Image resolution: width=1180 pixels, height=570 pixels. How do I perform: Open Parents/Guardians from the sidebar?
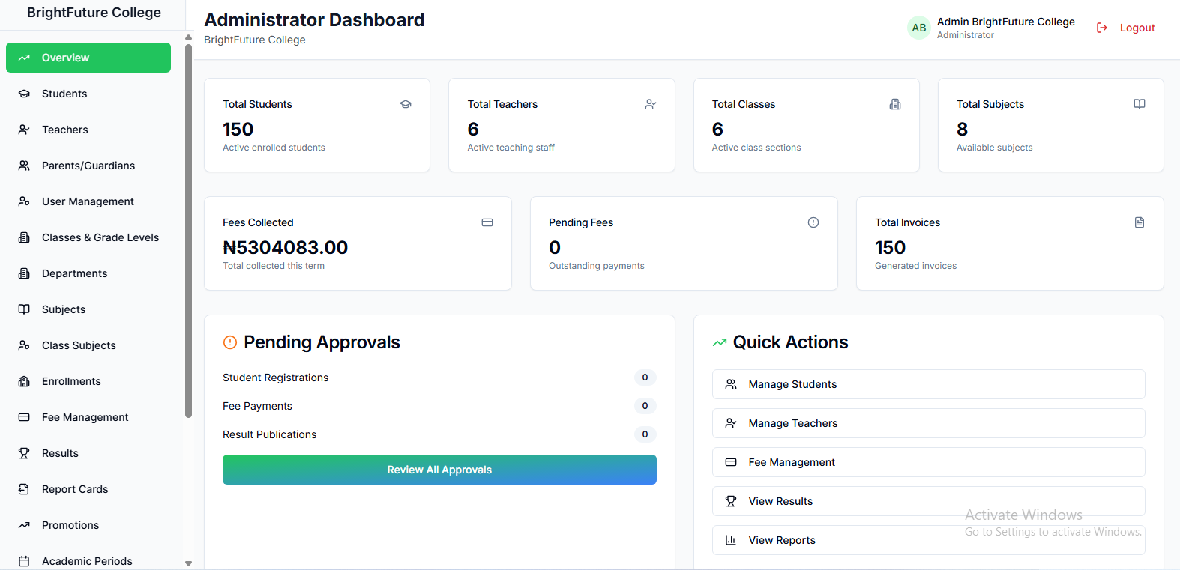coord(88,166)
